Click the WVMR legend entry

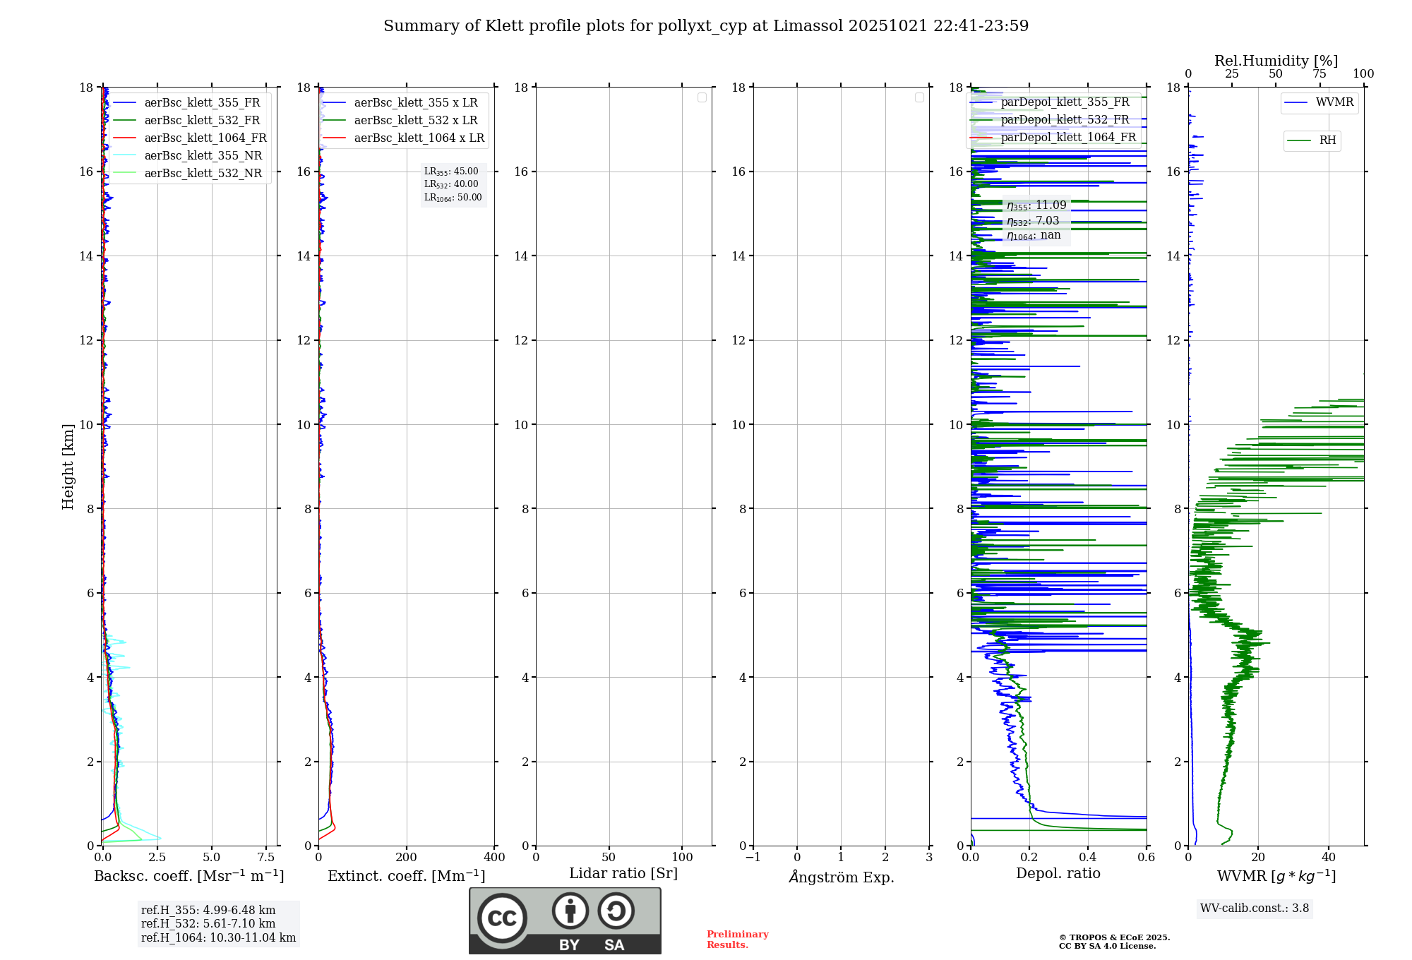click(x=1334, y=102)
